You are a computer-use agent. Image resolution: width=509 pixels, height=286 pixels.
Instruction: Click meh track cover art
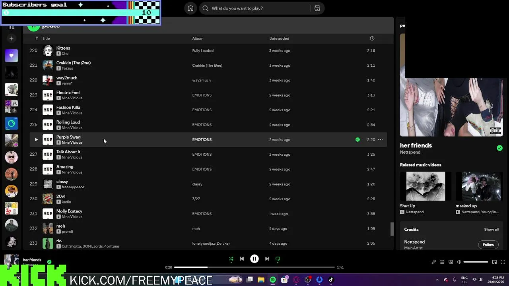48,228
